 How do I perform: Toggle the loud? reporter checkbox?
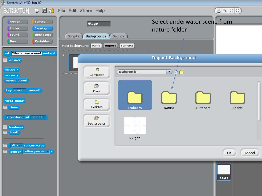click(5, 132)
